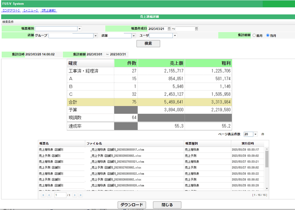Open calendar picker for start date

[169, 29]
